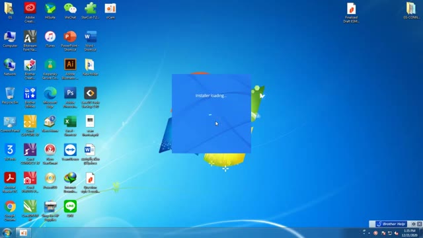This screenshot has height=238, width=423.
Task: Open the white document beside Excel
Action: click(91, 126)
